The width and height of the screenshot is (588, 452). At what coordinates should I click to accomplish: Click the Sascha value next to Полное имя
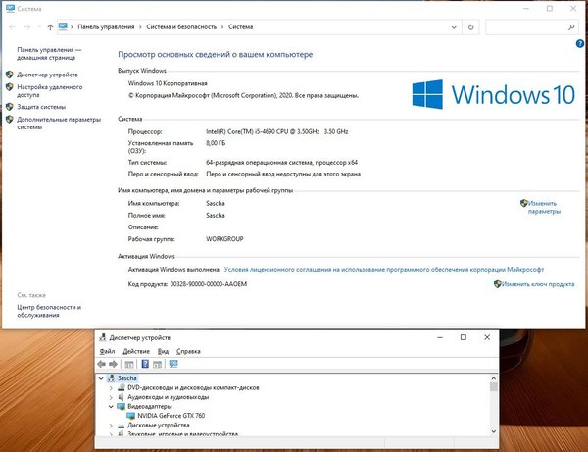216,216
